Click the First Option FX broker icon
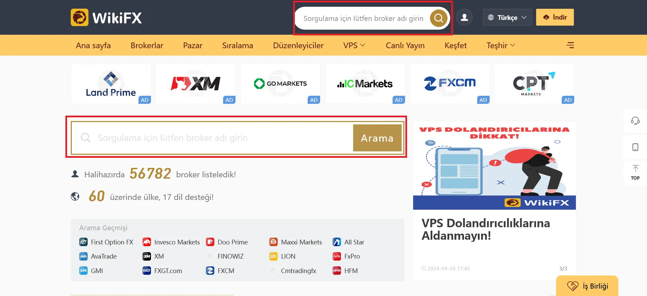The height and width of the screenshot is (296, 647). pos(83,242)
